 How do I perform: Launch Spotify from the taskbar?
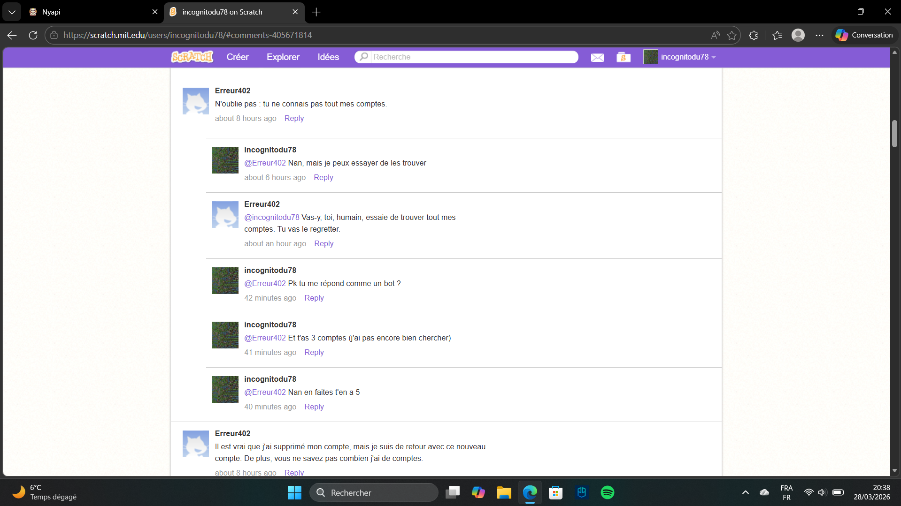tap(607, 492)
